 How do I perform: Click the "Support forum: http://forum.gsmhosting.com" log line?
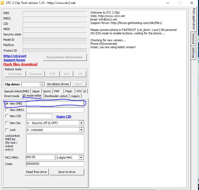126,23
